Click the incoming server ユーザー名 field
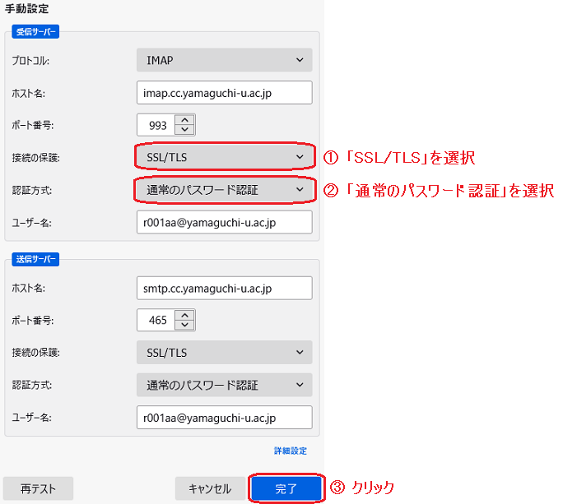The width and height of the screenshot is (563, 504). point(225,223)
